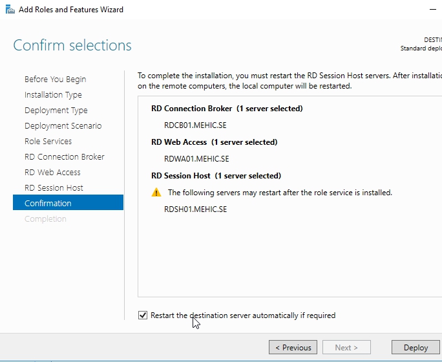Select the RDCB01.MEHIC.SE server entry

click(195, 125)
